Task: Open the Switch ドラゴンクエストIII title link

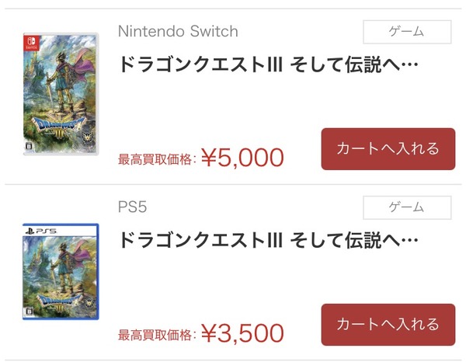Action: [x=268, y=64]
